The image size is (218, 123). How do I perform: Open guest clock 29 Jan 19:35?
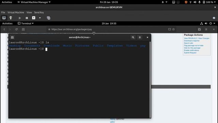pos(109,24)
